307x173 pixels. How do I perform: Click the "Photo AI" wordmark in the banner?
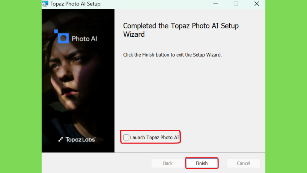pos(84,39)
